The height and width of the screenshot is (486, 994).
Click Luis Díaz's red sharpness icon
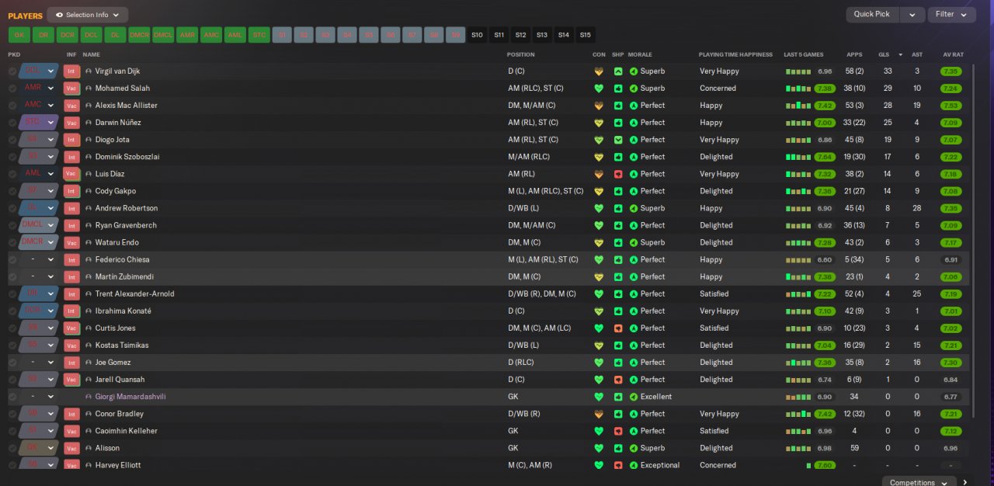618,174
